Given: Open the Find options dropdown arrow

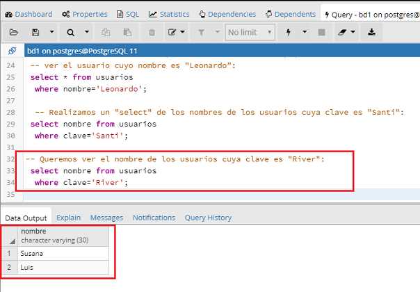Looking at the screenshot, I should [x=87, y=32].
